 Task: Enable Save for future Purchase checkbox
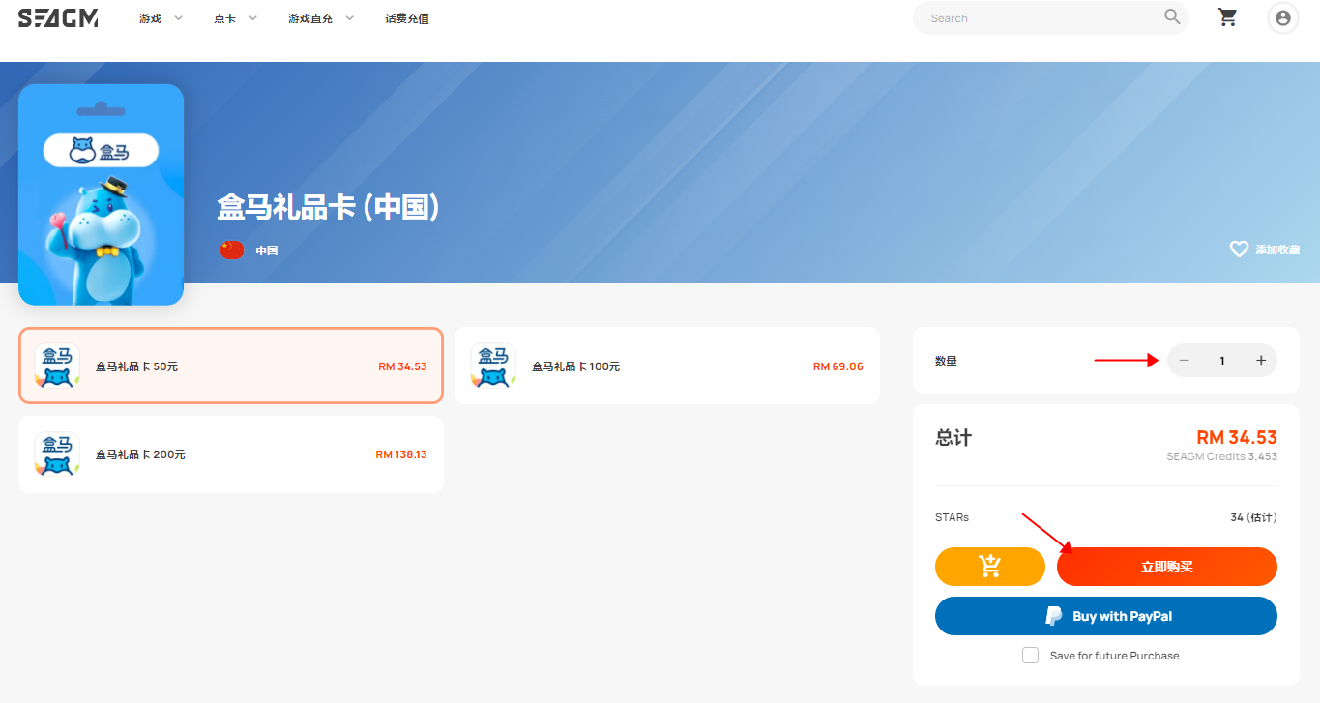pos(1030,656)
